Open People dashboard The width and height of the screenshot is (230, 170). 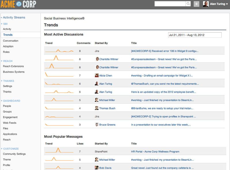7,106
